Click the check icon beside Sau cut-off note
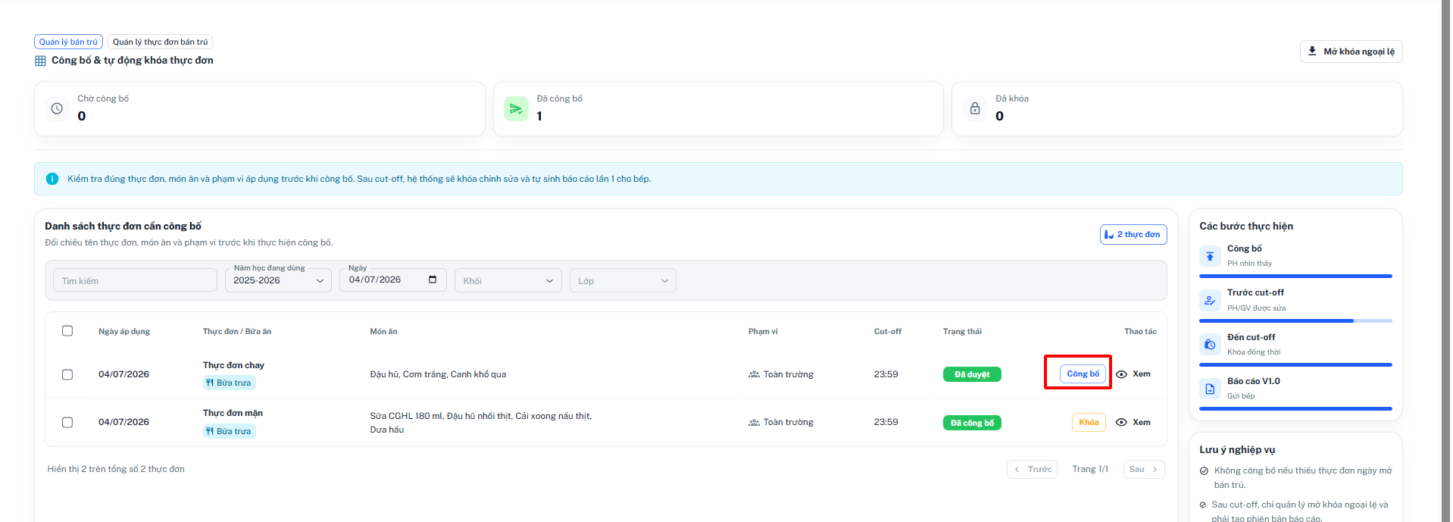Image resolution: width=1453 pixels, height=522 pixels. click(x=1204, y=505)
